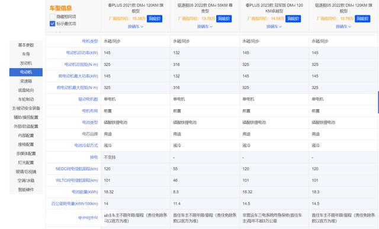
Task: Click the 驱逐舰05 2022款 DM-i 120KM title
Action: (x=343, y=8)
